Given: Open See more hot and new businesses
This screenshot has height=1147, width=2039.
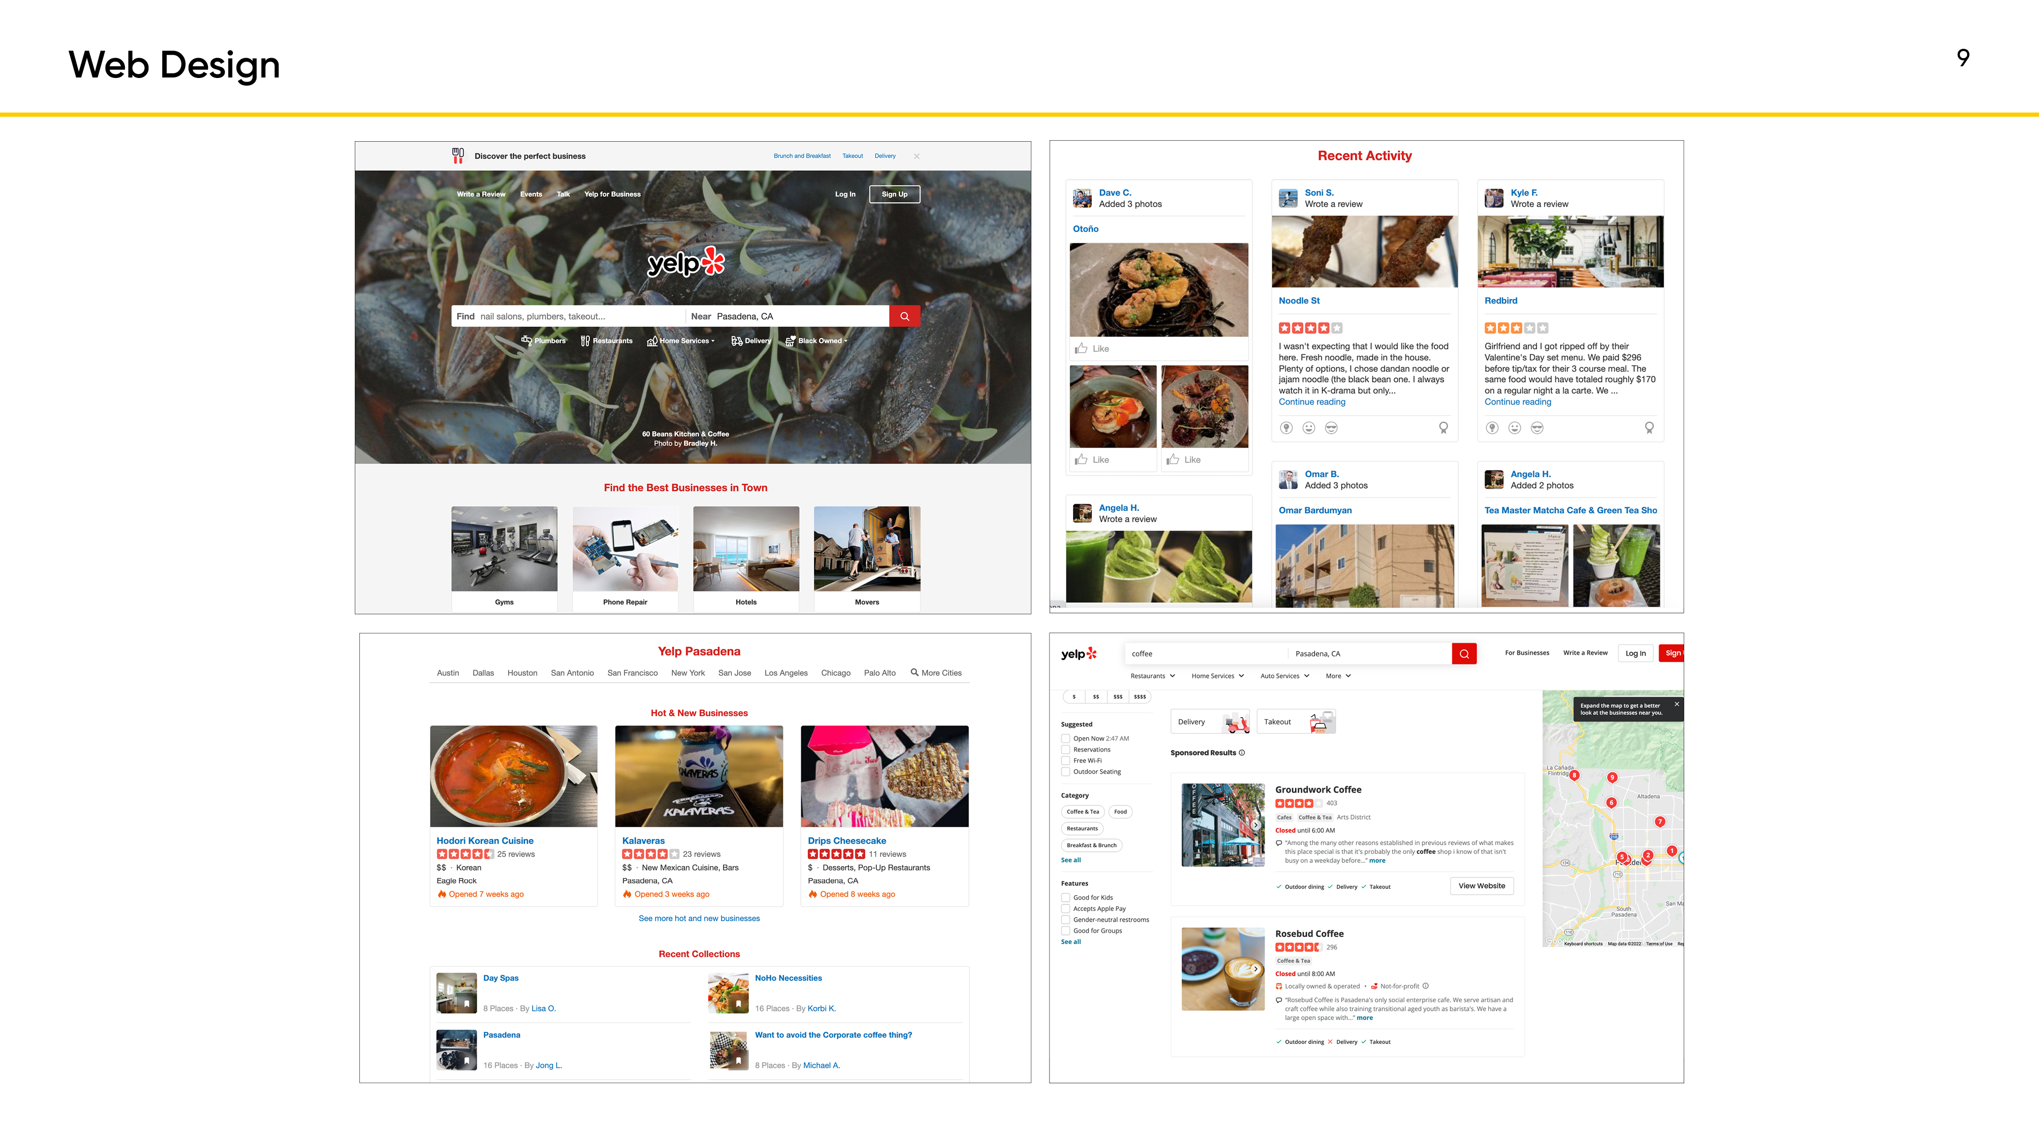Looking at the screenshot, I should 698,918.
